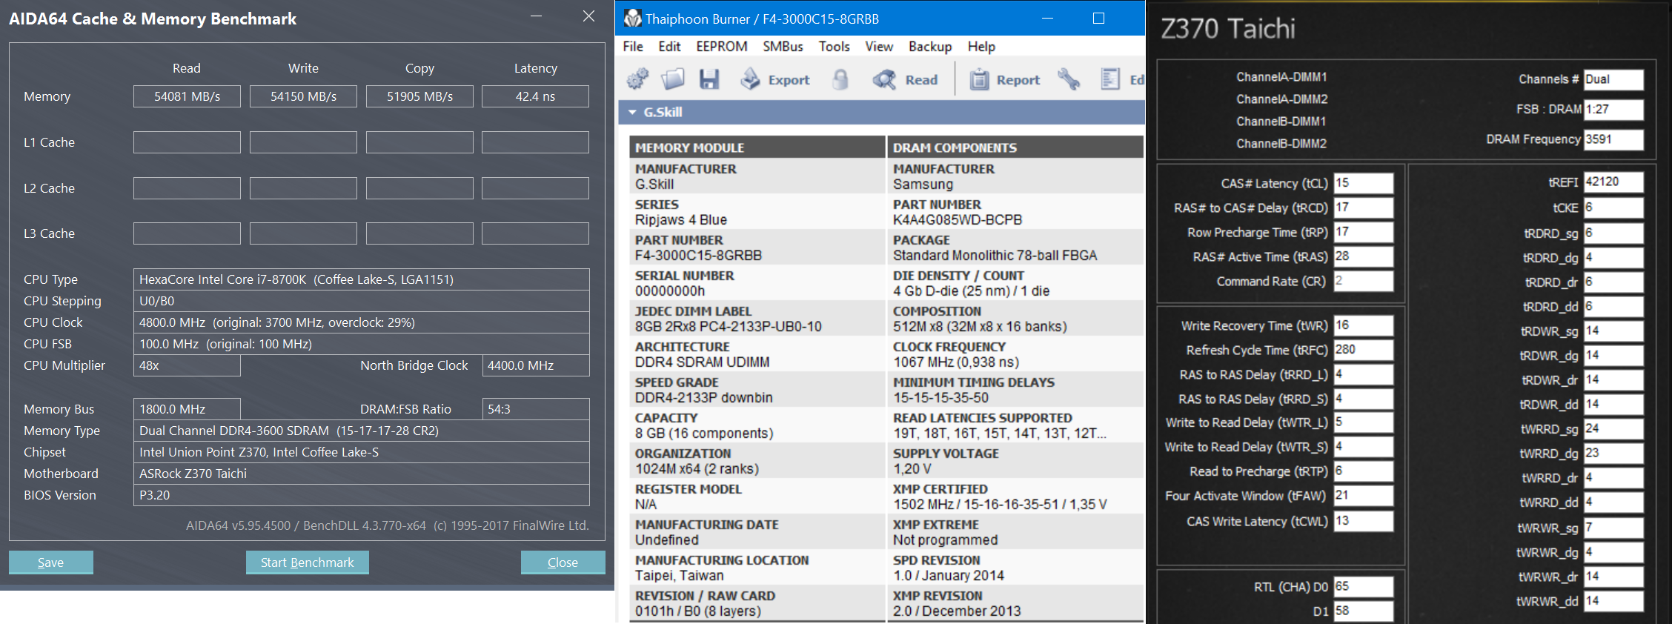Open the Edit menu
This screenshot has height=624, width=1672.
click(x=669, y=47)
